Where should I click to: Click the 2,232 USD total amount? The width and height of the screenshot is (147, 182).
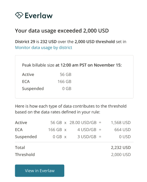pos(121,148)
